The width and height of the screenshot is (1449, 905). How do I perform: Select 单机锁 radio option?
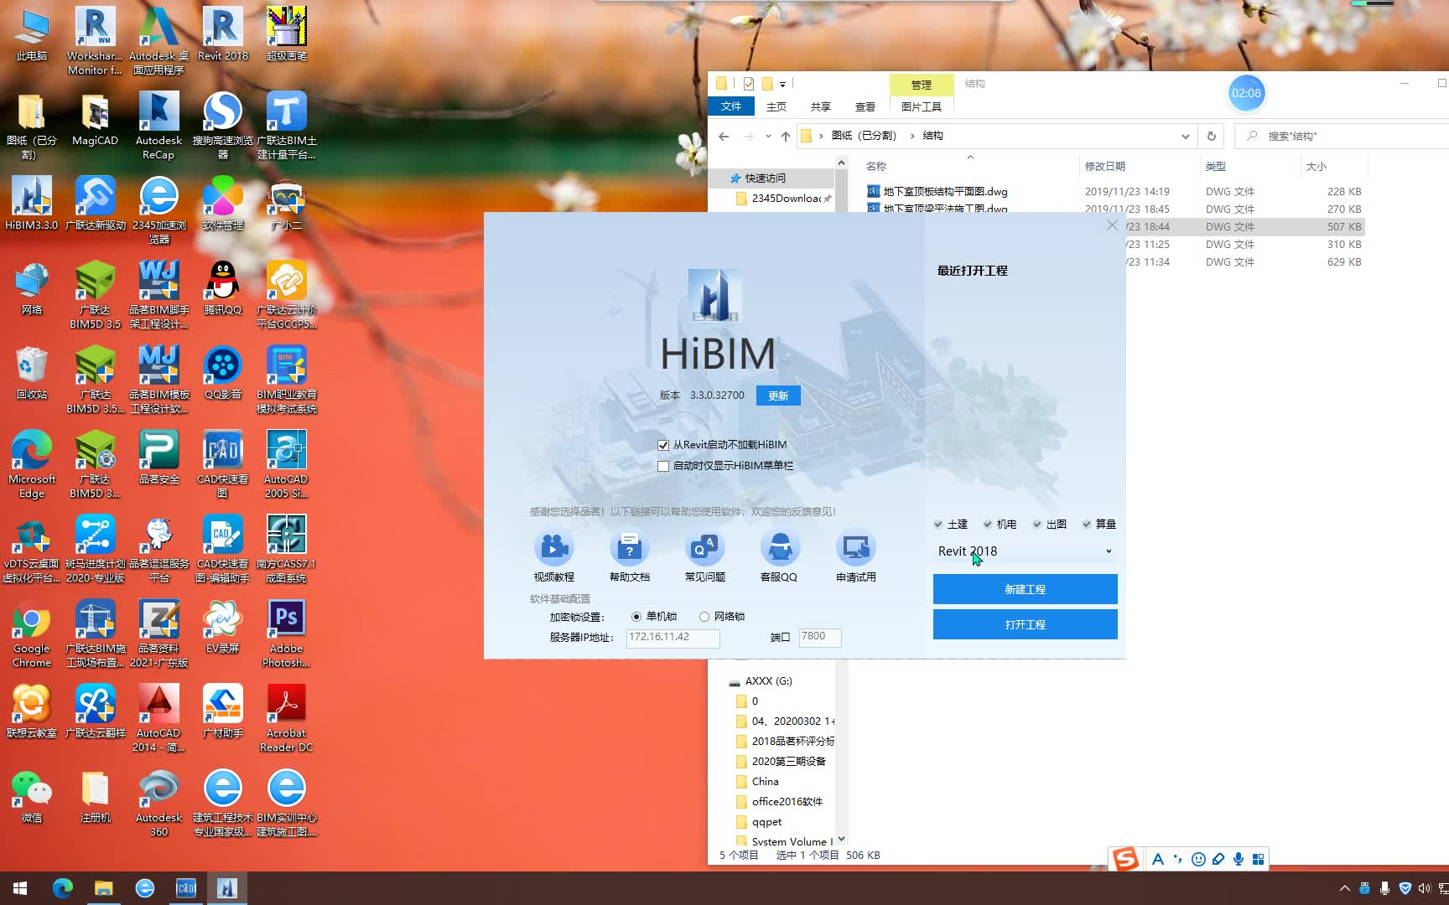(636, 617)
